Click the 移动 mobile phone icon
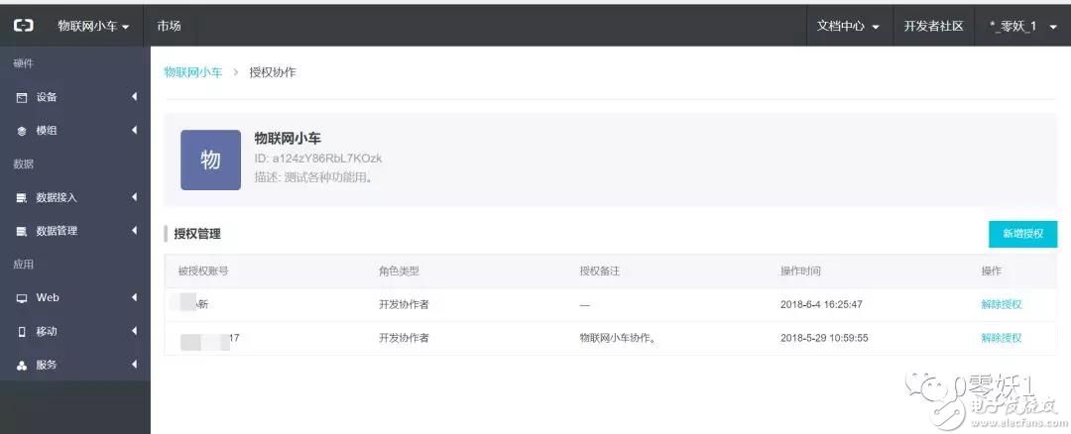Viewport: 1071px width, 434px height. point(22,332)
